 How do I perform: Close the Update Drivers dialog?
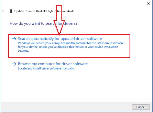click(x=148, y=4)
